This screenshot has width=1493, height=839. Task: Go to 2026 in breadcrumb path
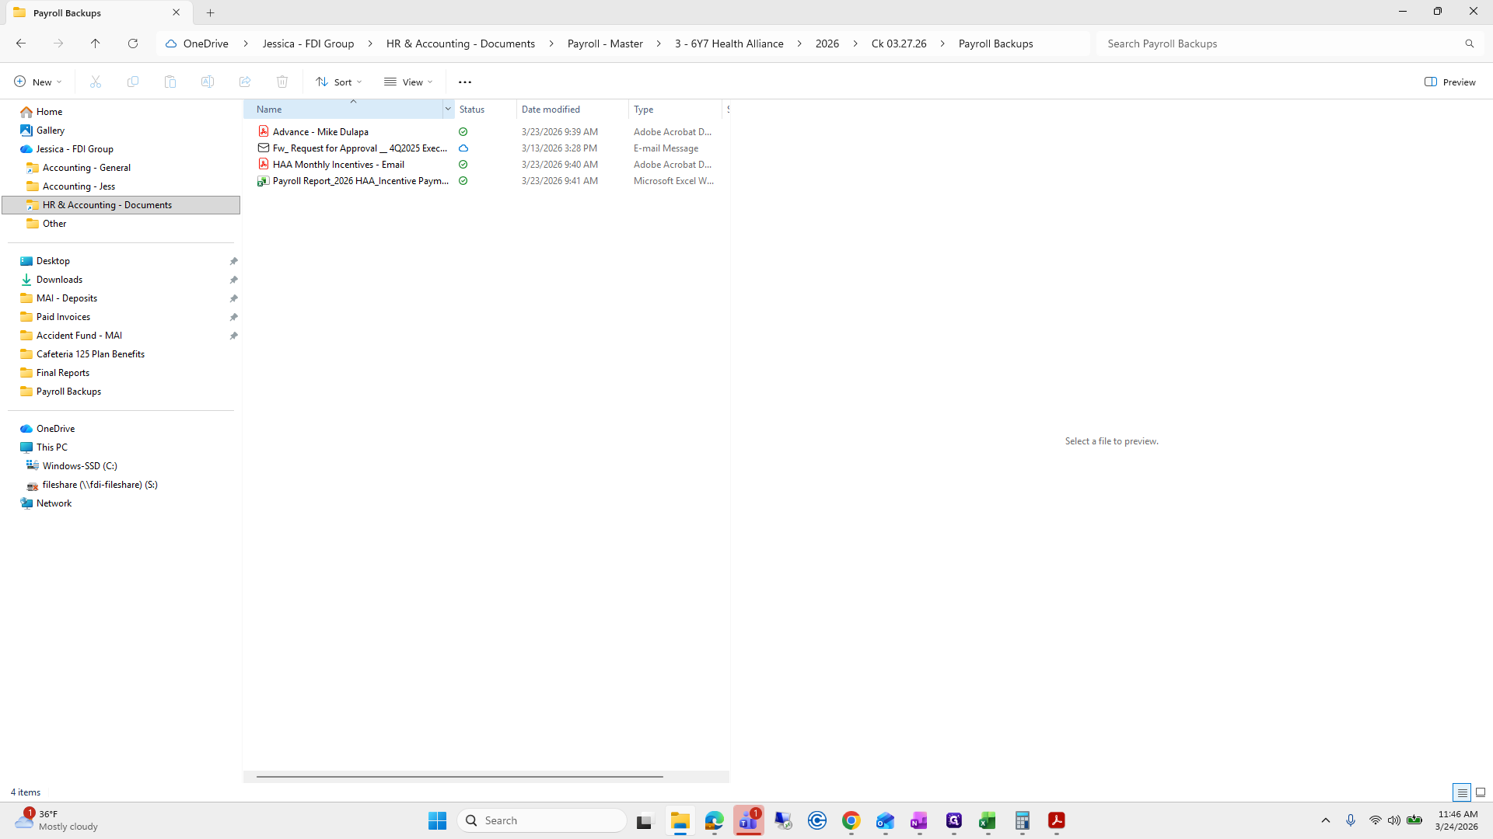click(x=827, y=44)
